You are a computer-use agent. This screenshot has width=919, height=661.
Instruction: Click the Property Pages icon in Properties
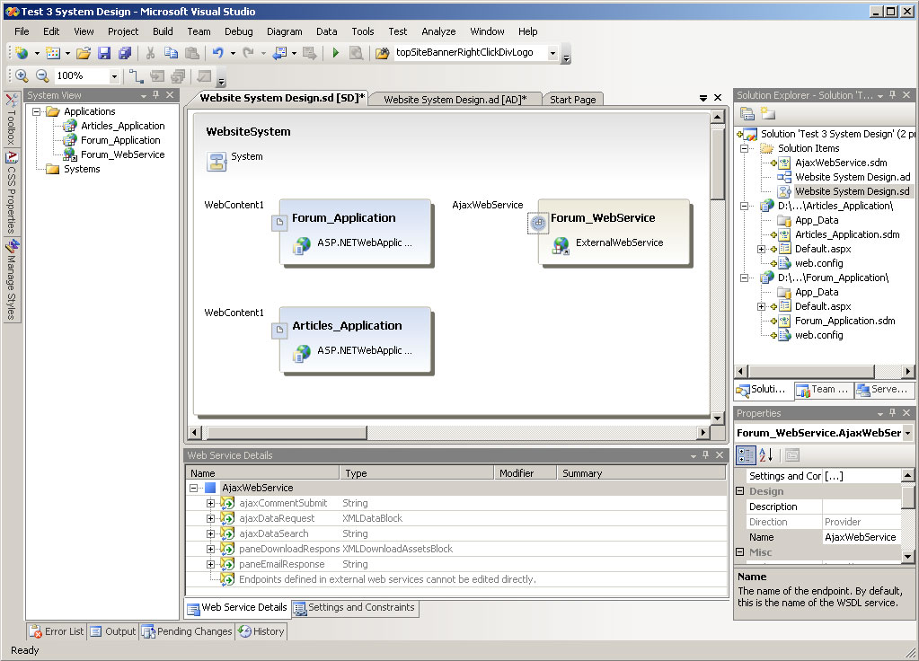pos(792,454)
